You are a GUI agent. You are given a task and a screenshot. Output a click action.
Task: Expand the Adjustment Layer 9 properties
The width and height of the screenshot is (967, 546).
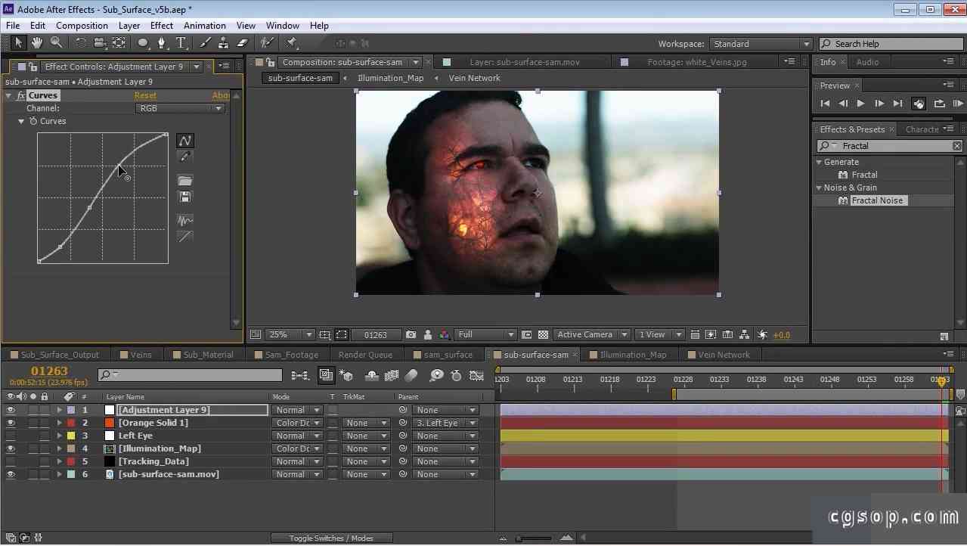(x=59, y=411)
